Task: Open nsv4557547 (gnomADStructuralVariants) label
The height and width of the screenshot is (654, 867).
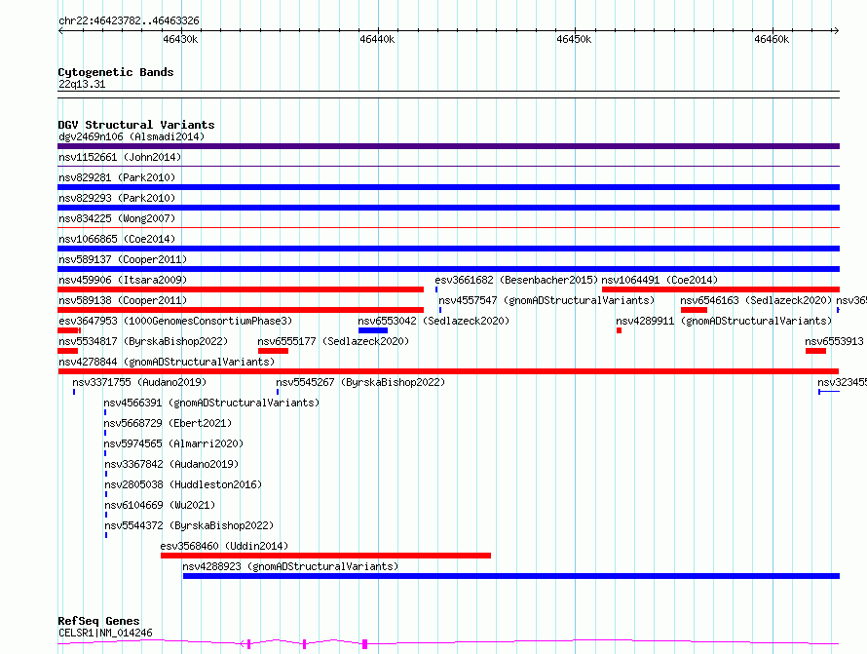Action: pos(547,300)
